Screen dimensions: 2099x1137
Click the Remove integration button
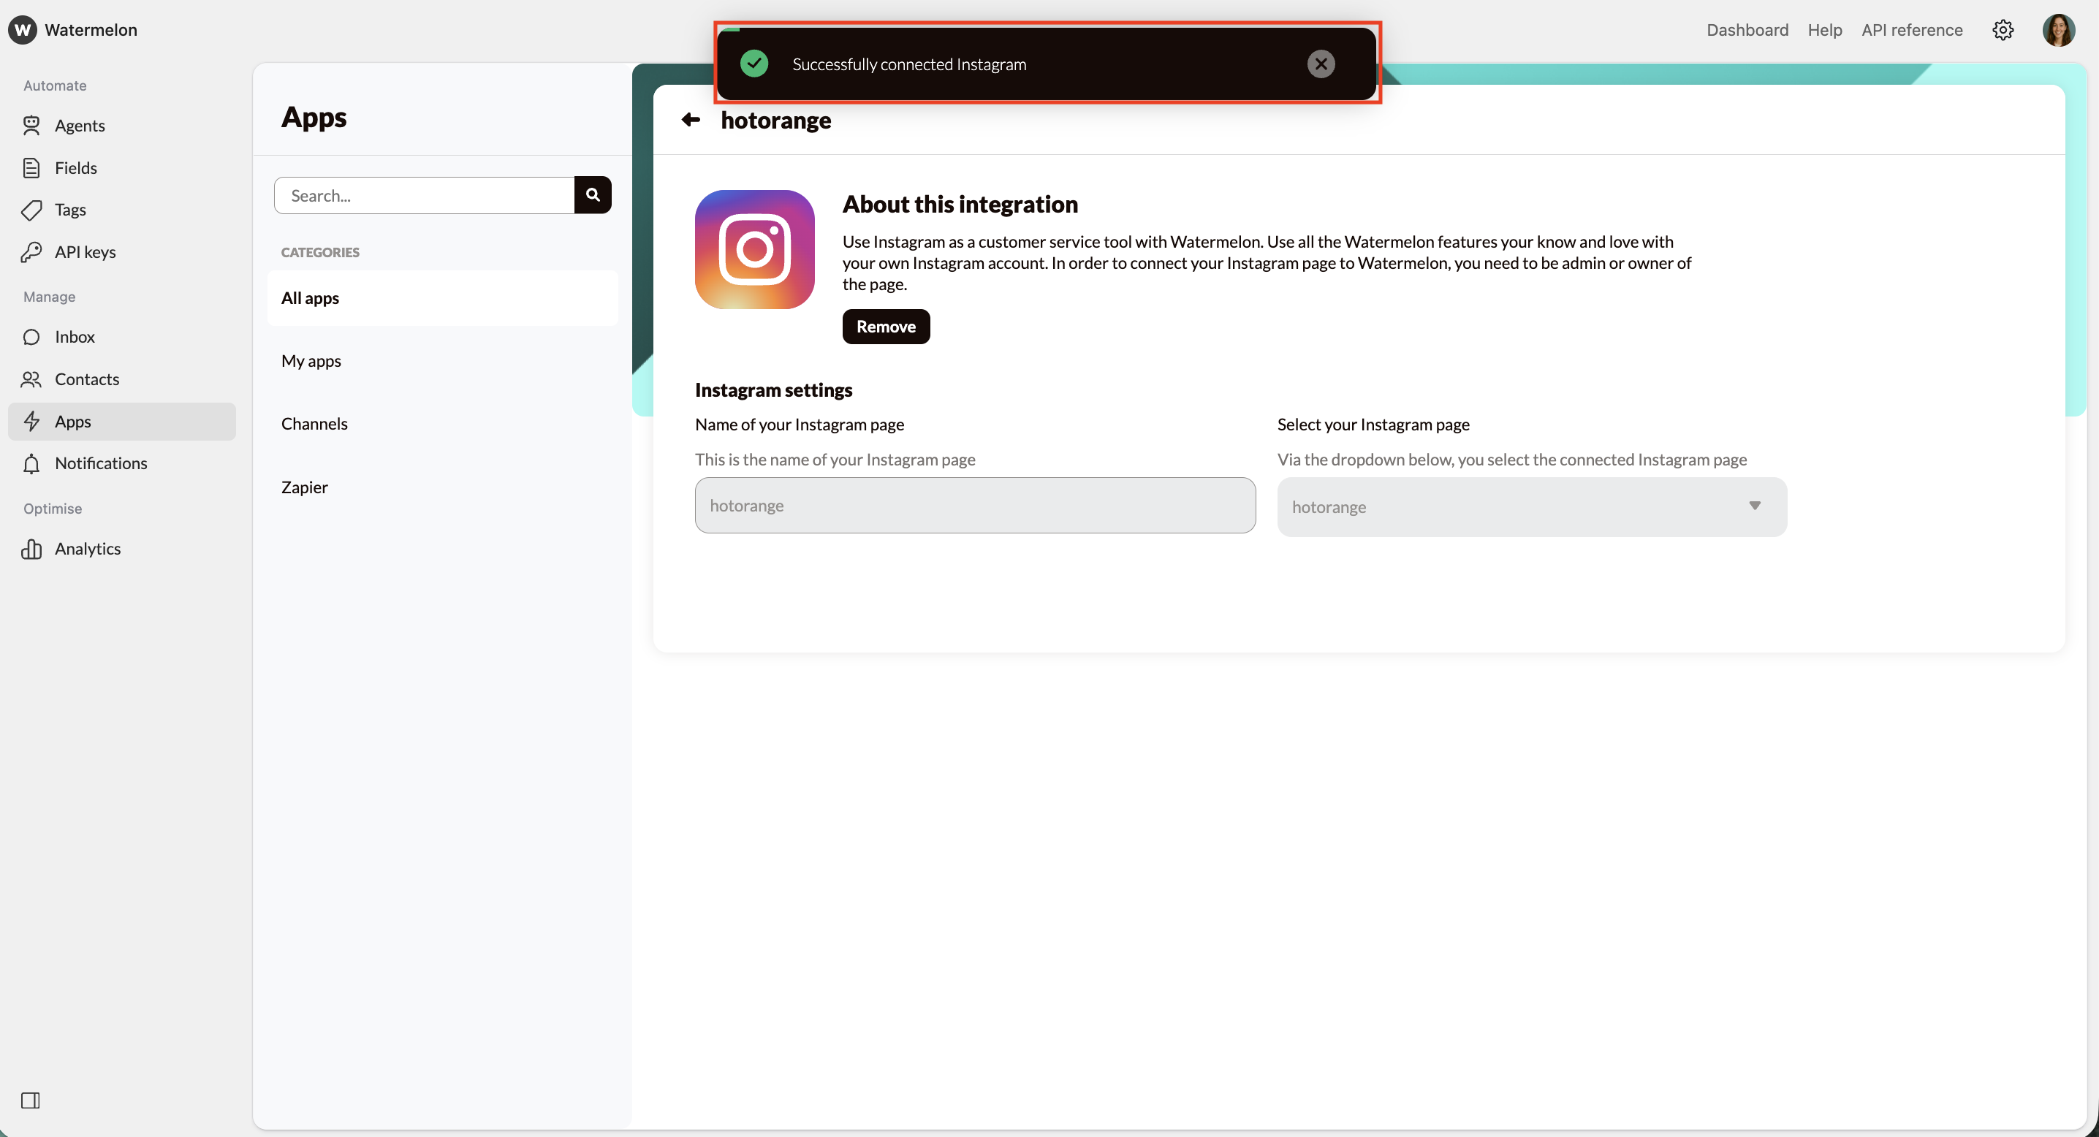886,327
